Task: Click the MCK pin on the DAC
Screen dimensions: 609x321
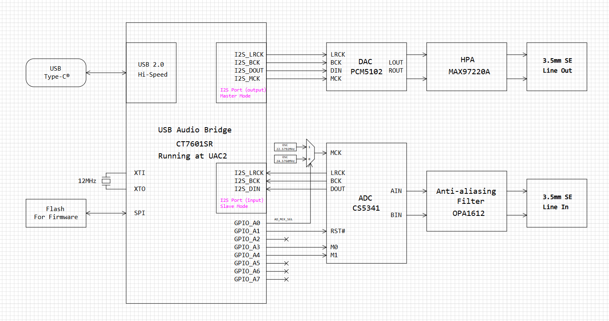Action: coord(336,79)
